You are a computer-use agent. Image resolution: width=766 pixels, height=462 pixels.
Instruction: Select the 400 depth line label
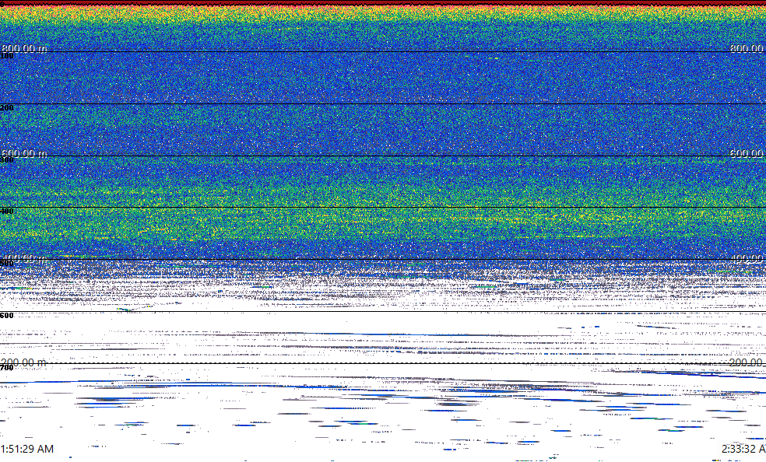[7, 212]
